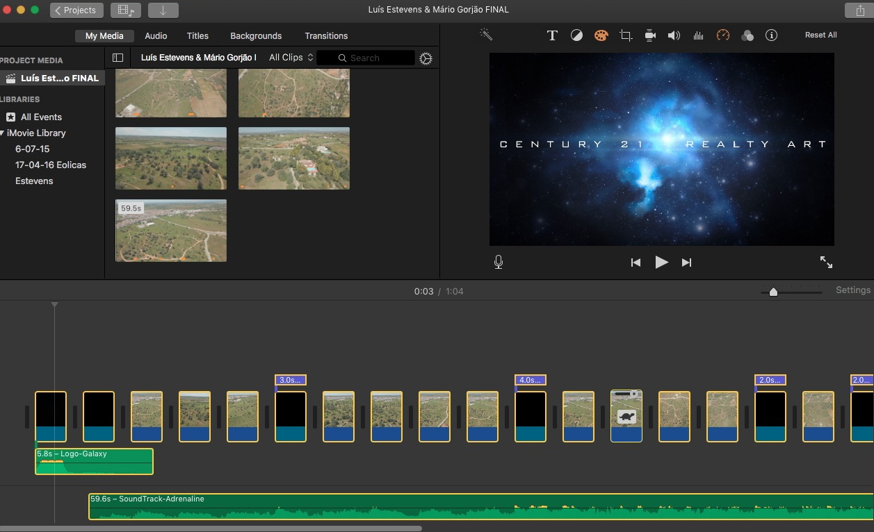
Task: Click the magic wand auto-enhance icon
Action: pos(486,35)
